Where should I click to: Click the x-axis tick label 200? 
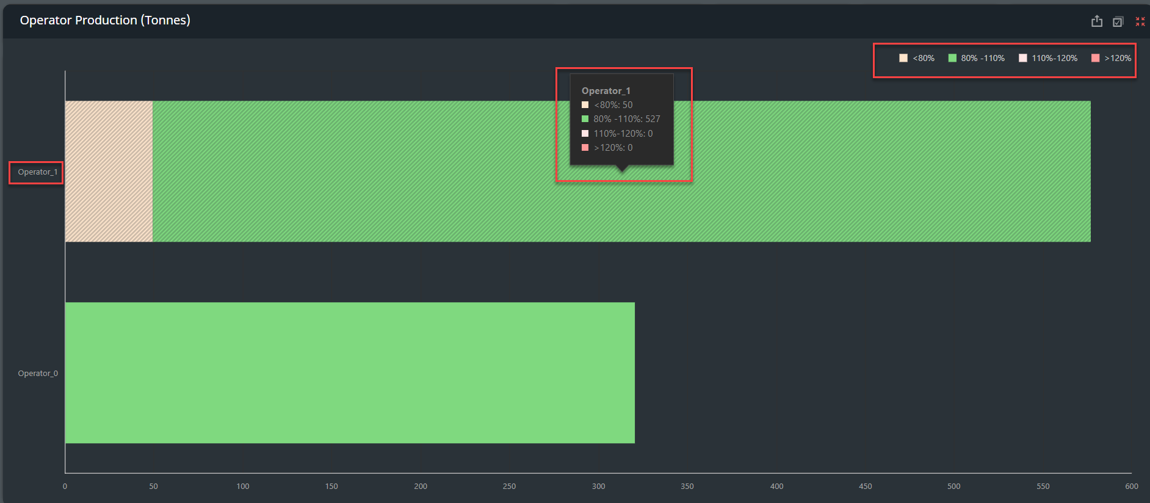point(421,487)
